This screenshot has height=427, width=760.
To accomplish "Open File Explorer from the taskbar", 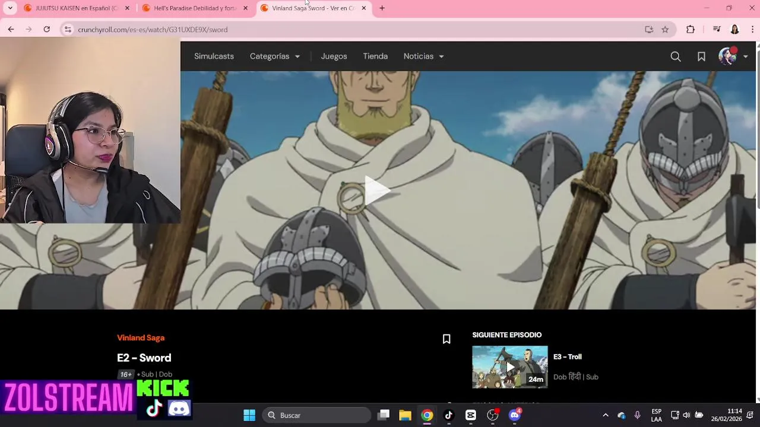I will point(405,415).
